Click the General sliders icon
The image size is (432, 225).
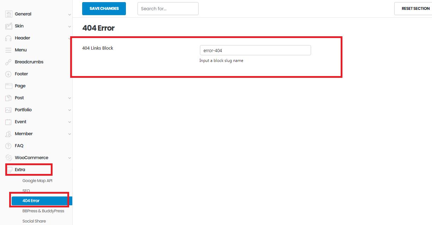point(8,14)
